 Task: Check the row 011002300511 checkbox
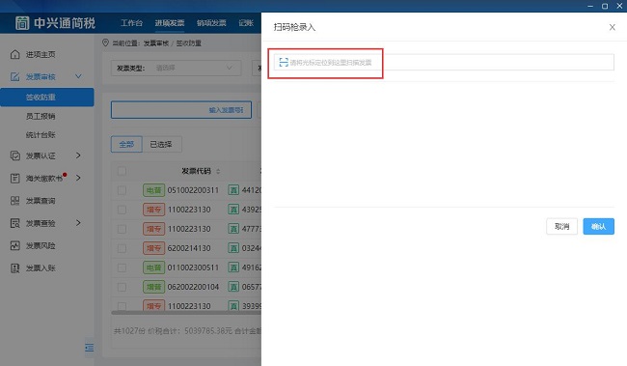pos(122,267)
